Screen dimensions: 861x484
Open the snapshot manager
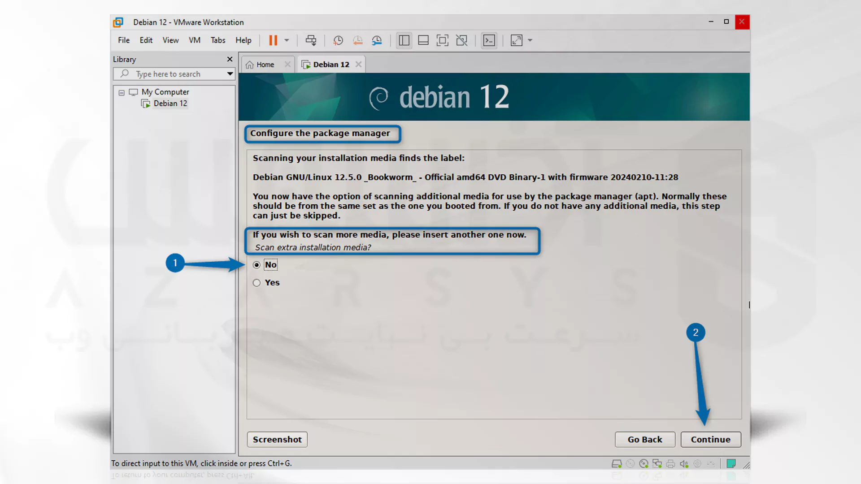[x=377, y=40]
